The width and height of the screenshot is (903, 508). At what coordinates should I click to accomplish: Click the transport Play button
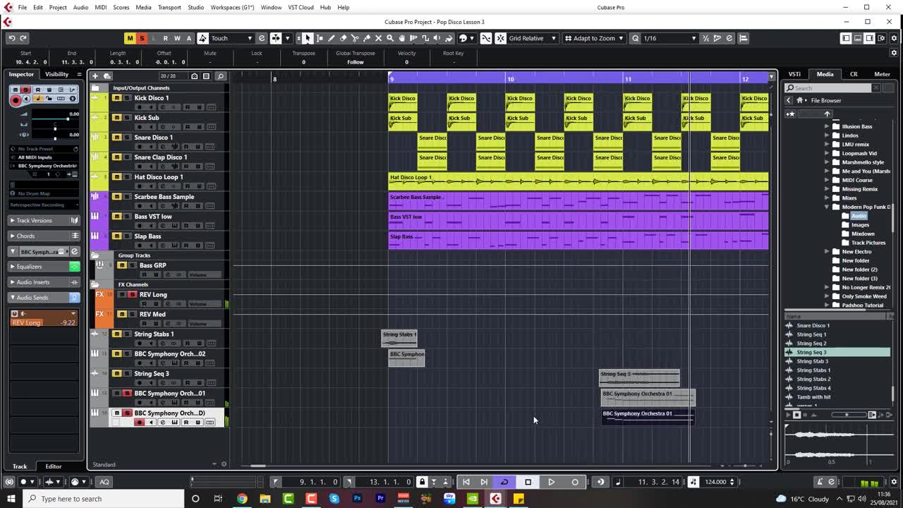[x=551, y=482]
